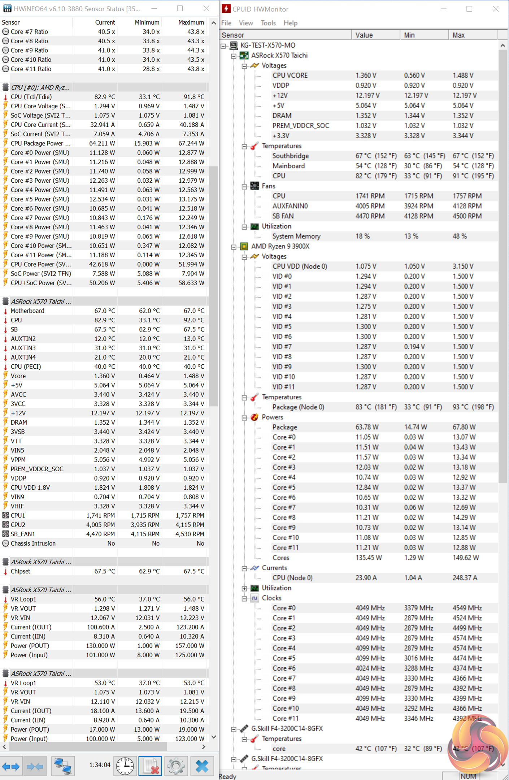Collapse the Clocks group in HWMonitor
Viewport: 509px width, 780px height.
coord(244,598)
